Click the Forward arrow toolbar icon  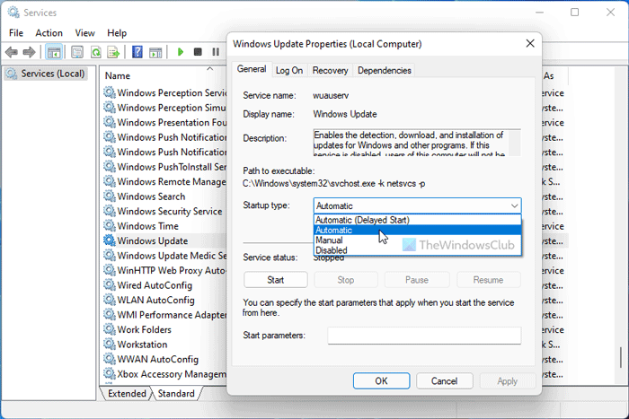coord(30,52)
